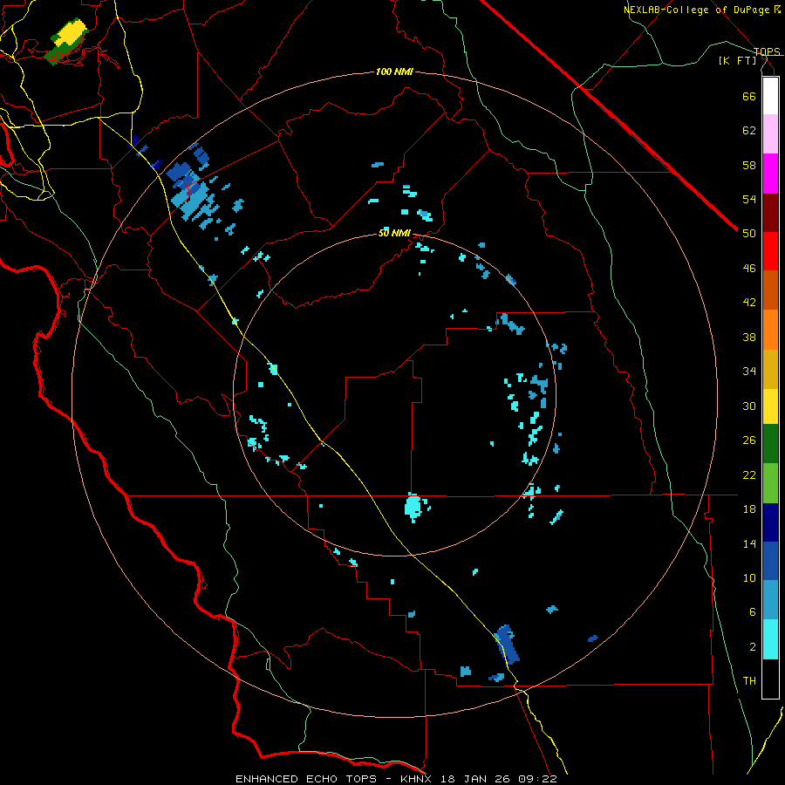Viewport: 785px width, 785px height.
Task: Click the "6" legend value
Action: [752, 612]
